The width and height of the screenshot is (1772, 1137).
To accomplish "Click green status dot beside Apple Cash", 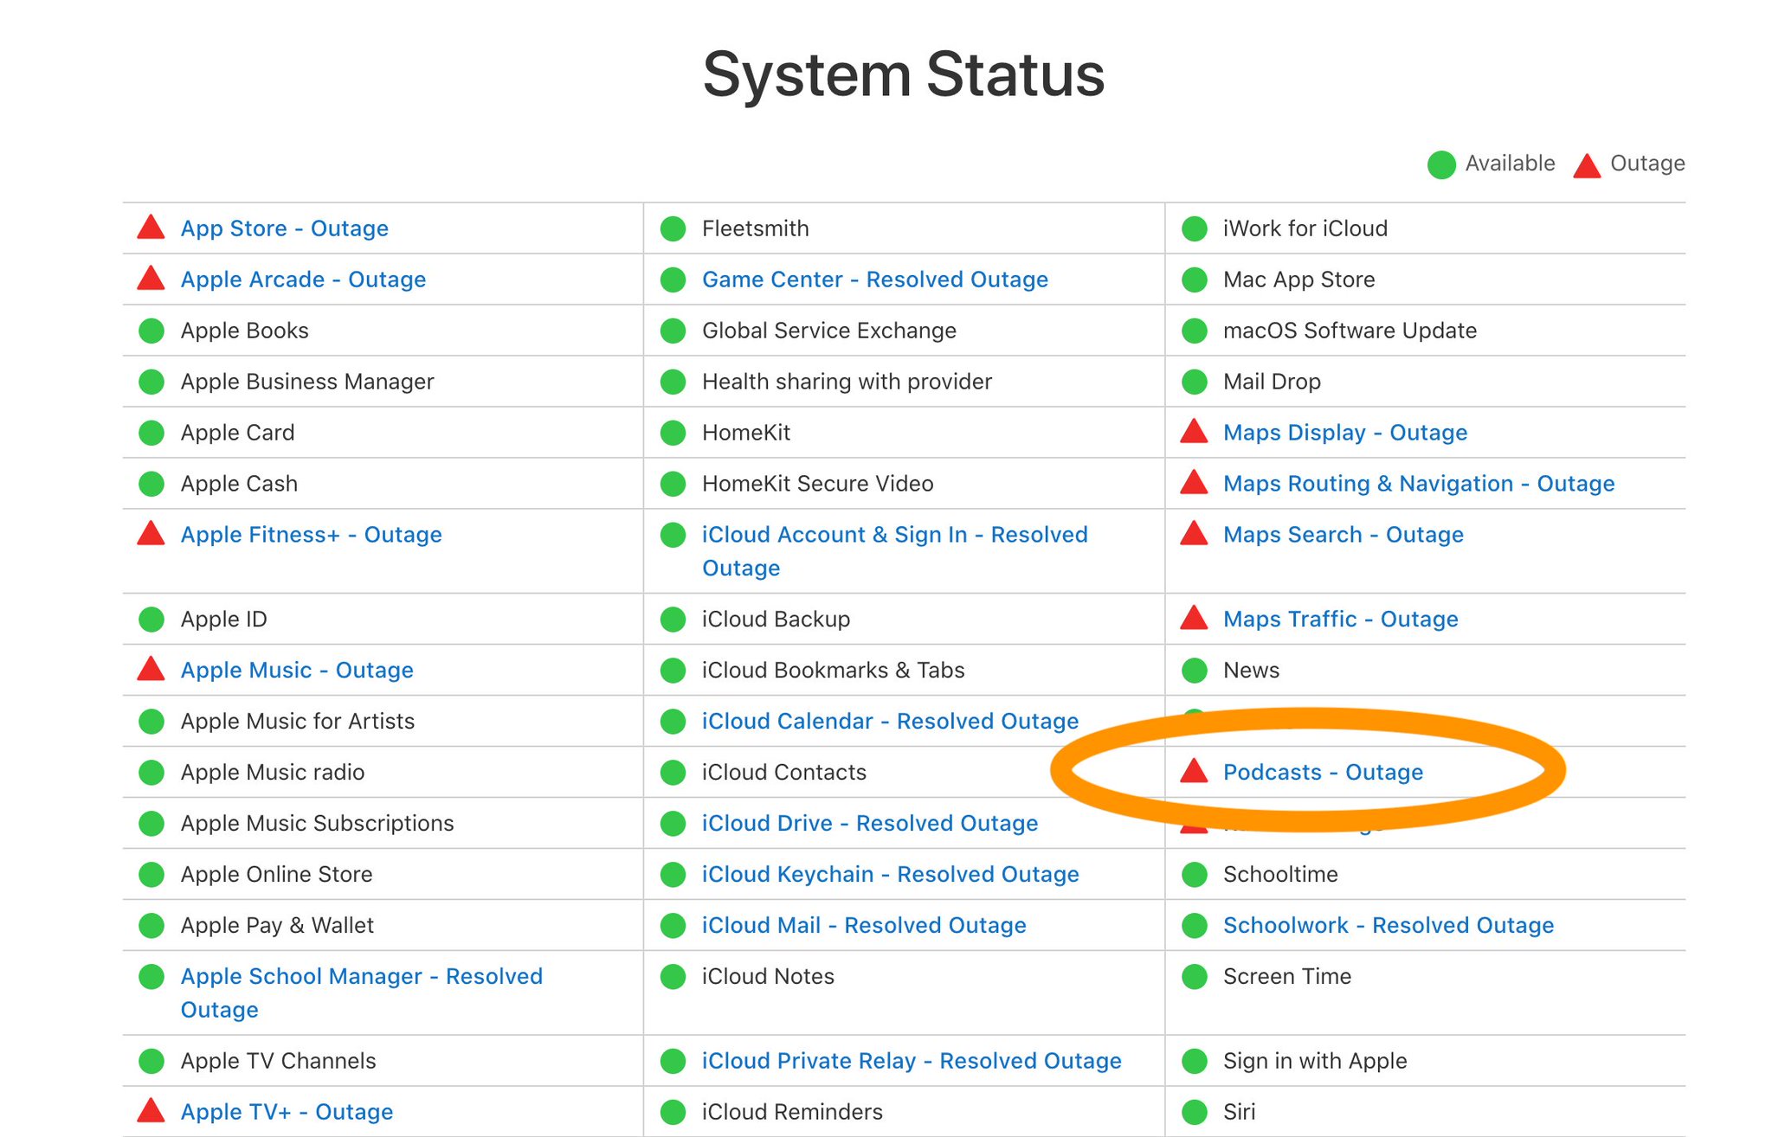I will pyautogui.click(x=151, y=484).
